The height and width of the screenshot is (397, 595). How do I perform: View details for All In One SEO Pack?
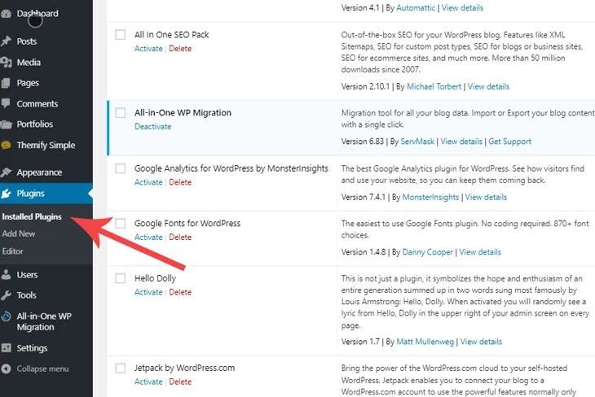click(x=488, y=86)
